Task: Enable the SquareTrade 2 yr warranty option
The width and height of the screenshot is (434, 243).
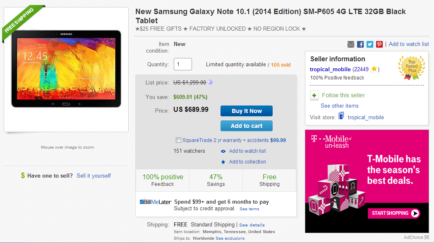Action: 179,140
